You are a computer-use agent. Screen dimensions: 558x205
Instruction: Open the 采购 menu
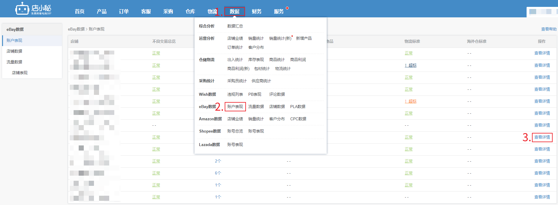pos(168,11)
